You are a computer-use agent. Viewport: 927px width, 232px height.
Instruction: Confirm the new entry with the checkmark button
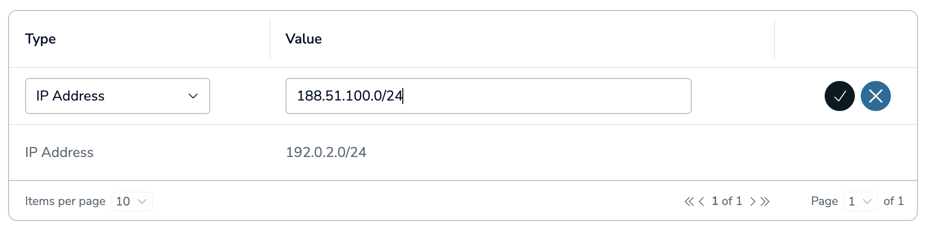[x=839, y=96]
